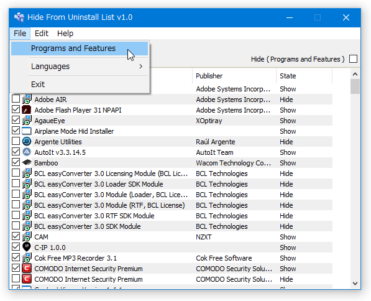Viewport: 371px width, 301px height.
Task: Select the AgaueEye program name
Action: pyautogui.click(x=50, y=121)
